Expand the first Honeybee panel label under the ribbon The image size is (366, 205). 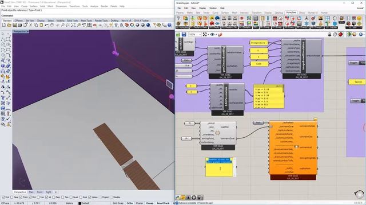pos(182,27)
